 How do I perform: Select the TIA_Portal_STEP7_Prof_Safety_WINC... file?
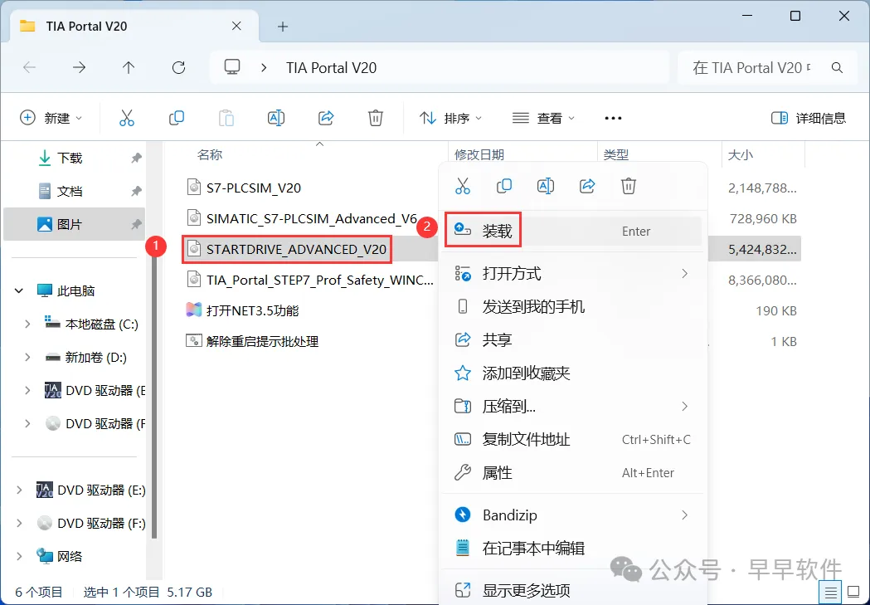point(319,281)
